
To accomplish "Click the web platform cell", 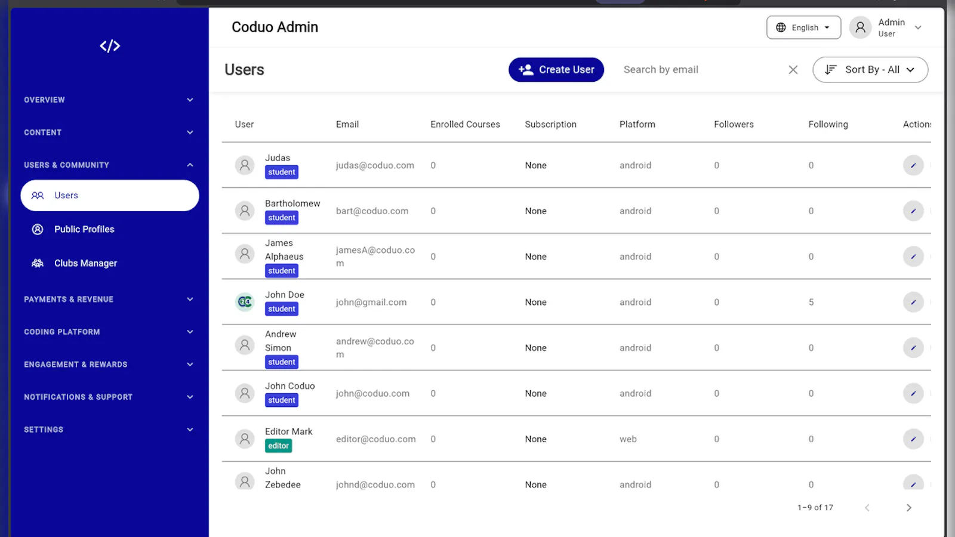I will [x=628, y=439].
